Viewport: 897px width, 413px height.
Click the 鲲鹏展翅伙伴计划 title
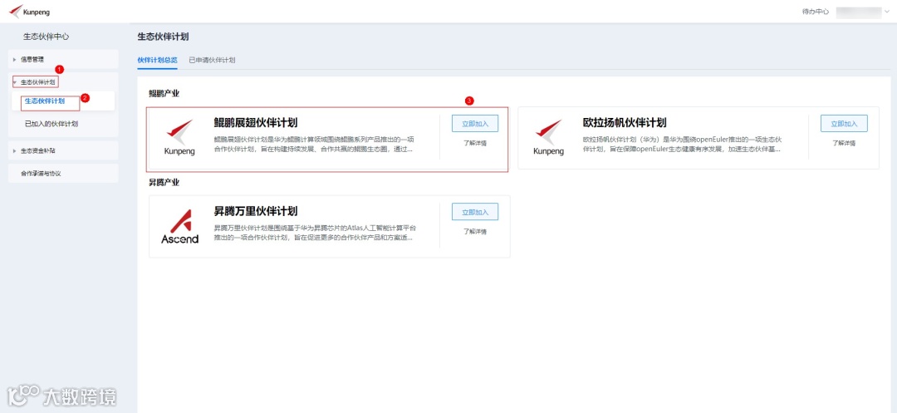(x=255, y=123)
